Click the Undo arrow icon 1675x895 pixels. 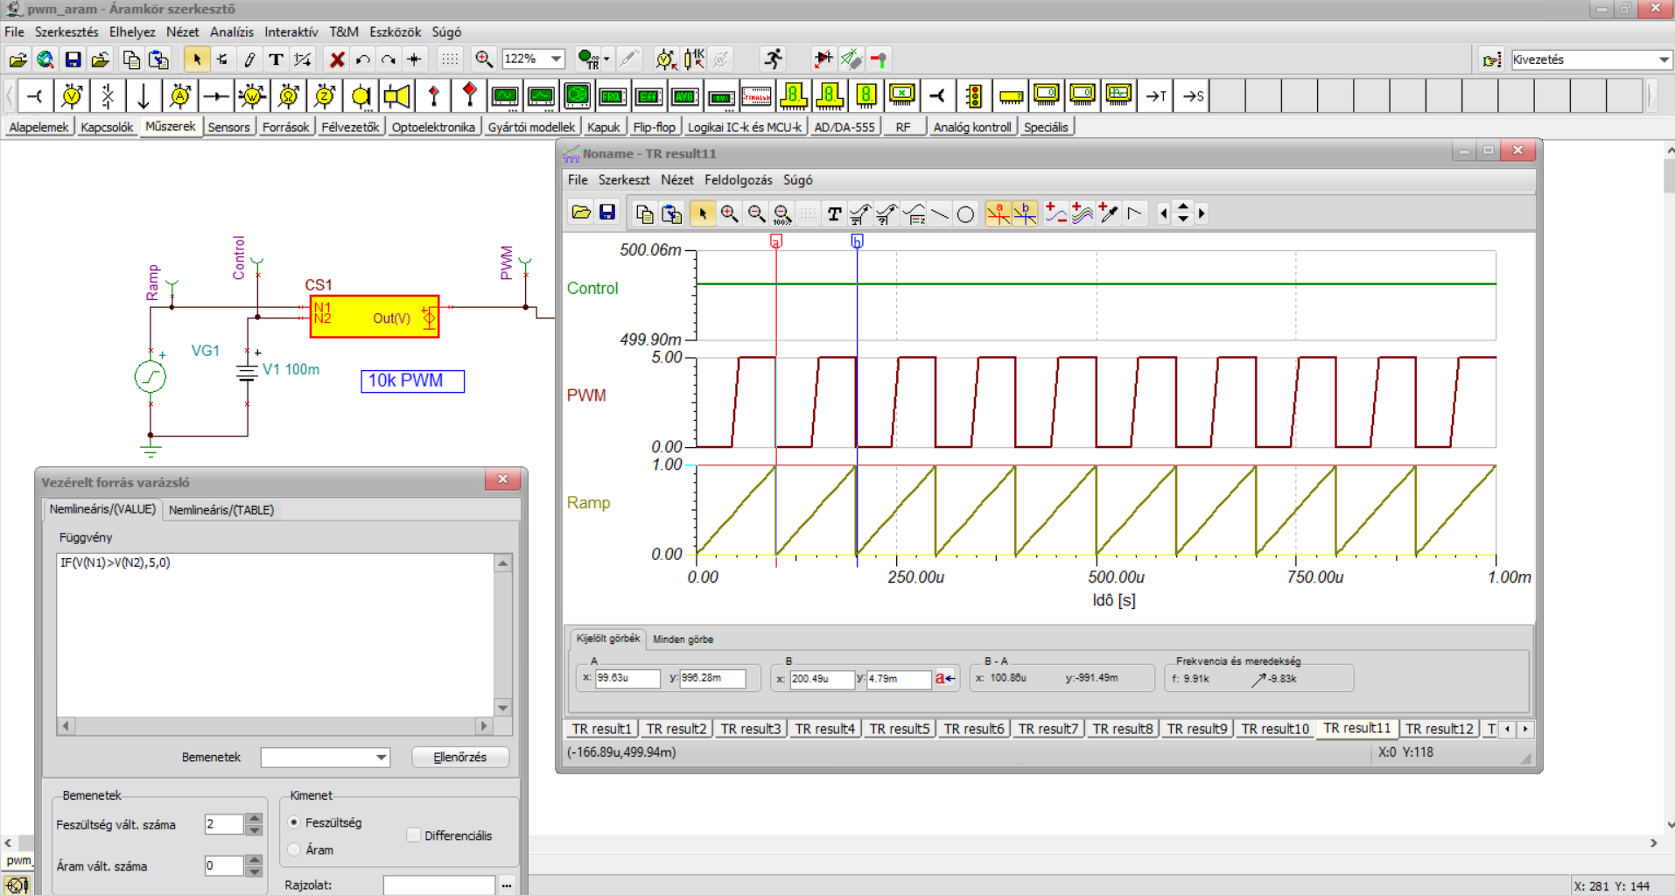[362, 59]
